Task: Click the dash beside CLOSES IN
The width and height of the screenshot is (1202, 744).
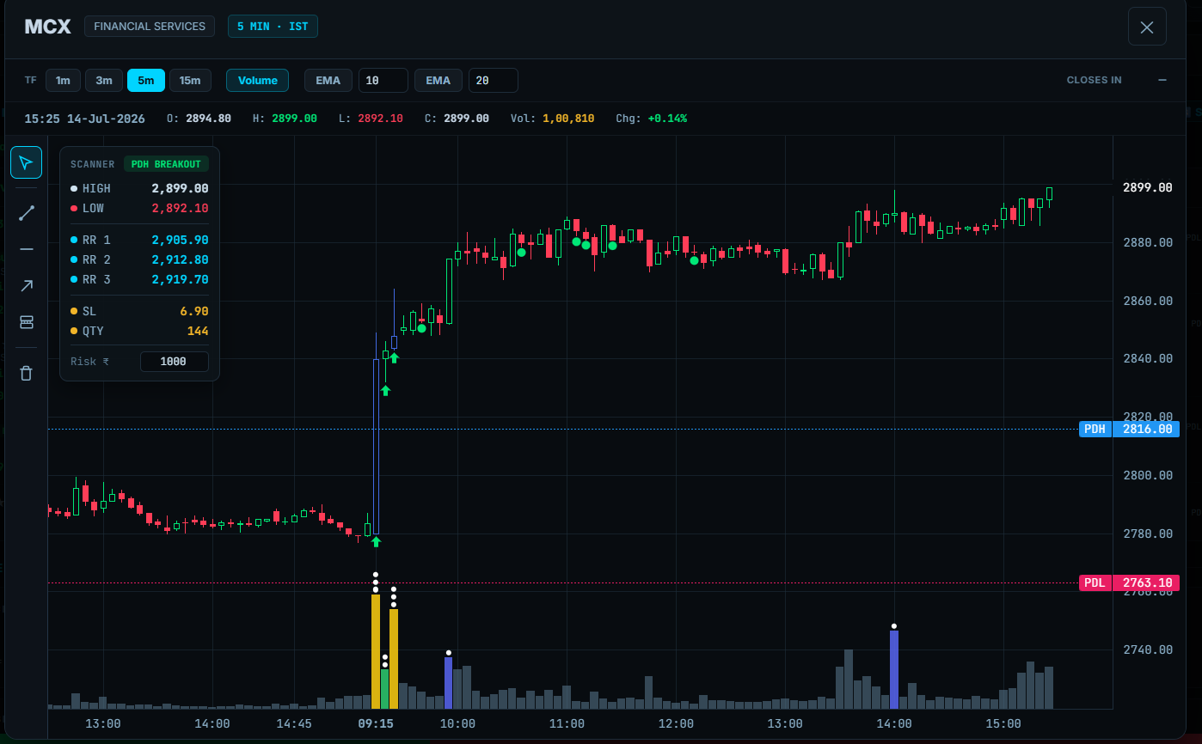Action: 1162,80
